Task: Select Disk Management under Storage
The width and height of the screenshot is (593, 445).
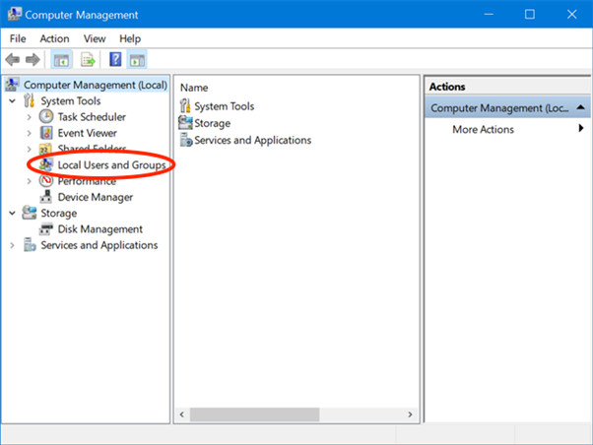Action: click(x=99, y=229)
